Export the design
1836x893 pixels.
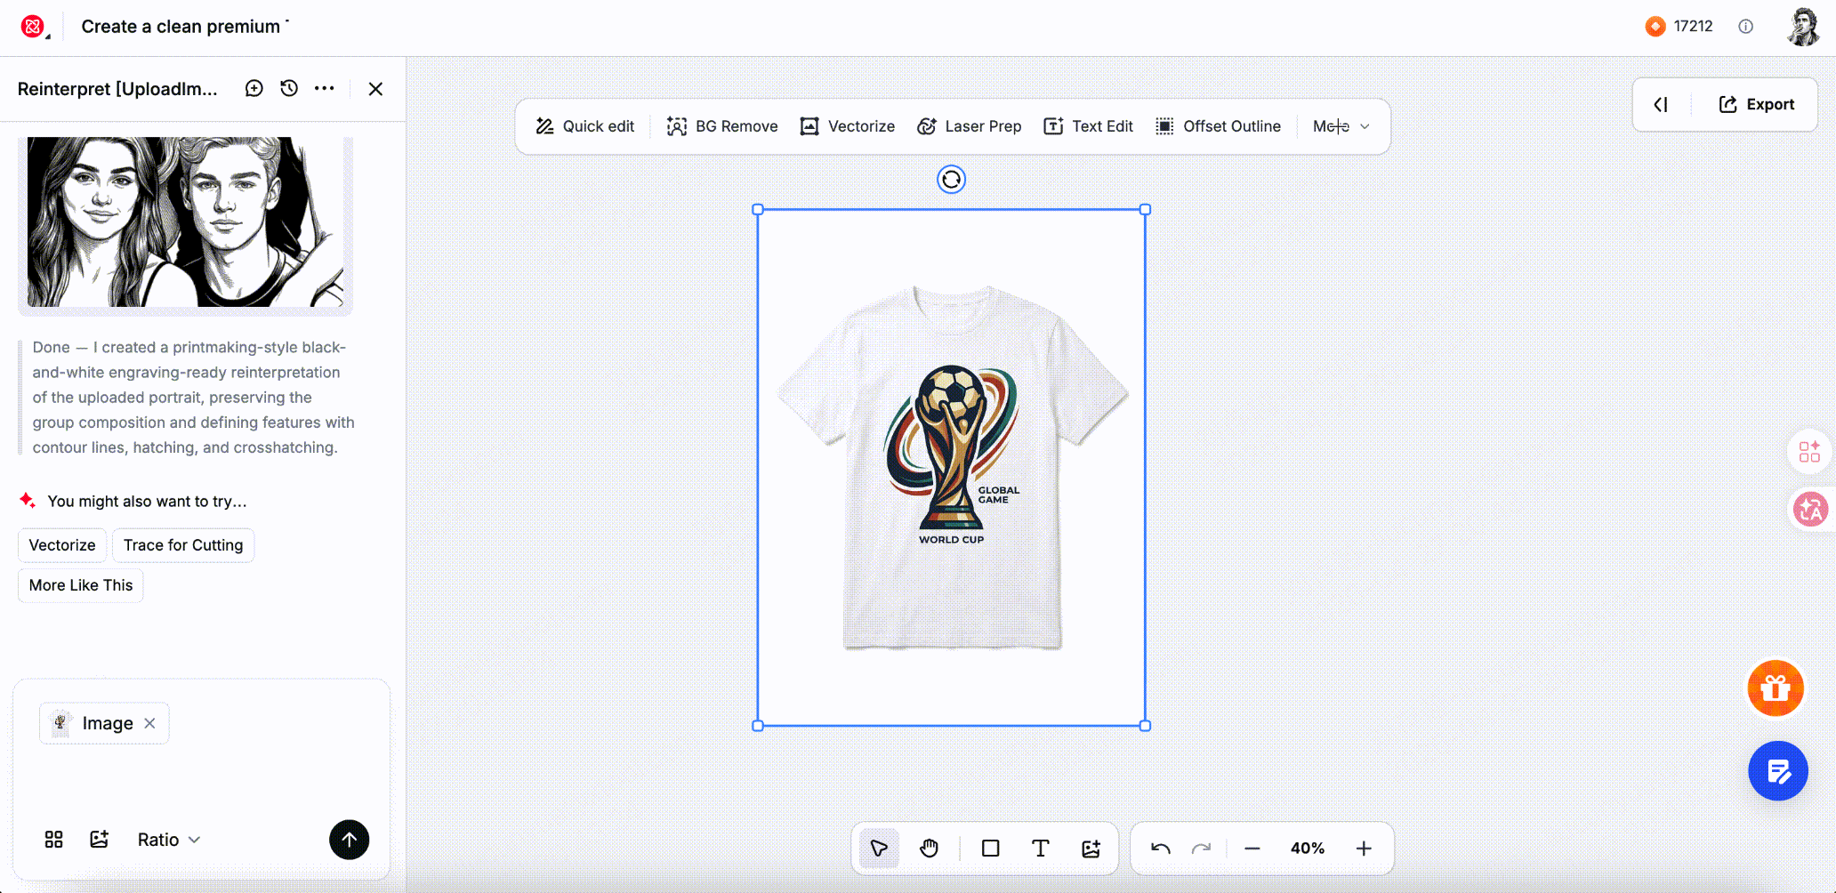1757,105
